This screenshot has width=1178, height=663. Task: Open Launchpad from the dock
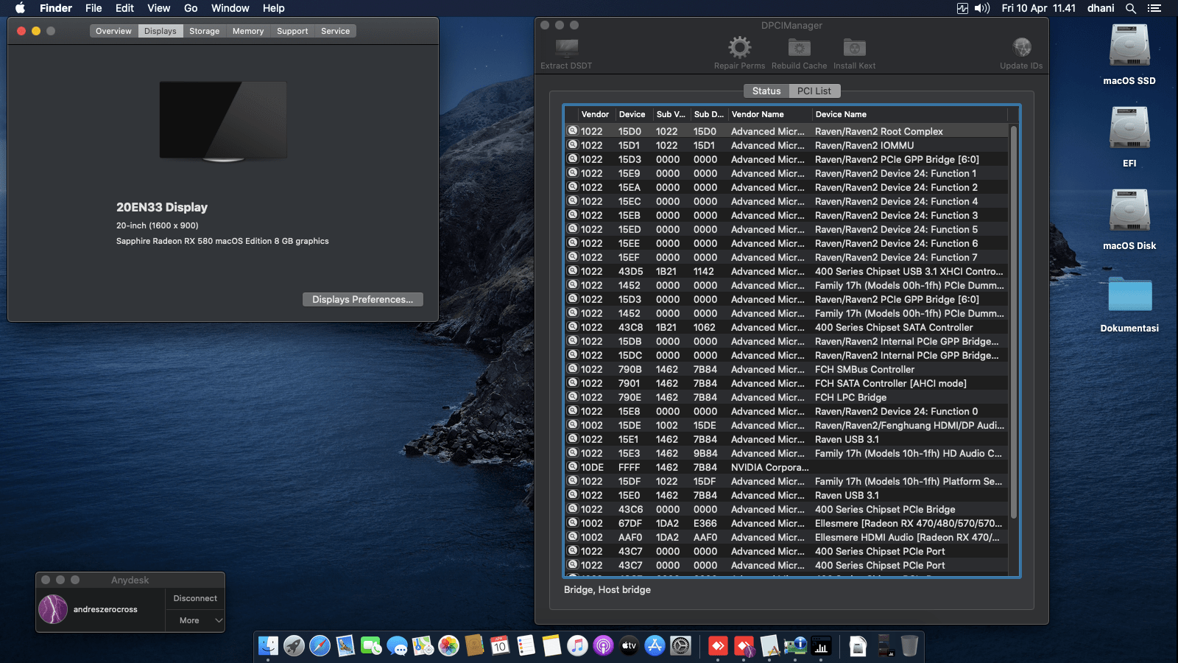294,646
